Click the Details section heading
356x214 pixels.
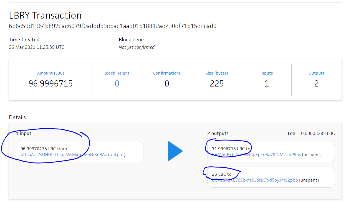[17, 117]
